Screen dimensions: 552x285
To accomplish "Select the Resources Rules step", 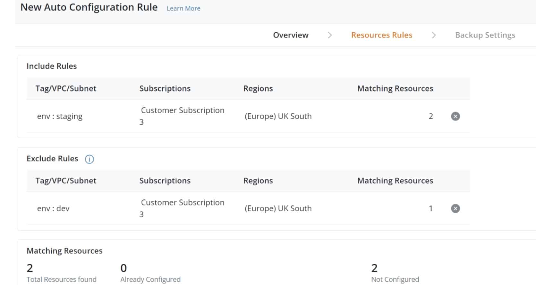I will click(x=382, y=35).
